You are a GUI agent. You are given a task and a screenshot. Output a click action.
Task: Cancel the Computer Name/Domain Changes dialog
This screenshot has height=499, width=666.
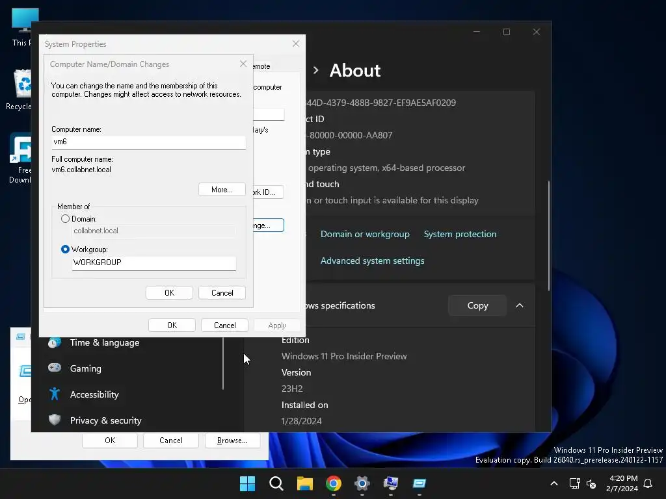[222, 293]
